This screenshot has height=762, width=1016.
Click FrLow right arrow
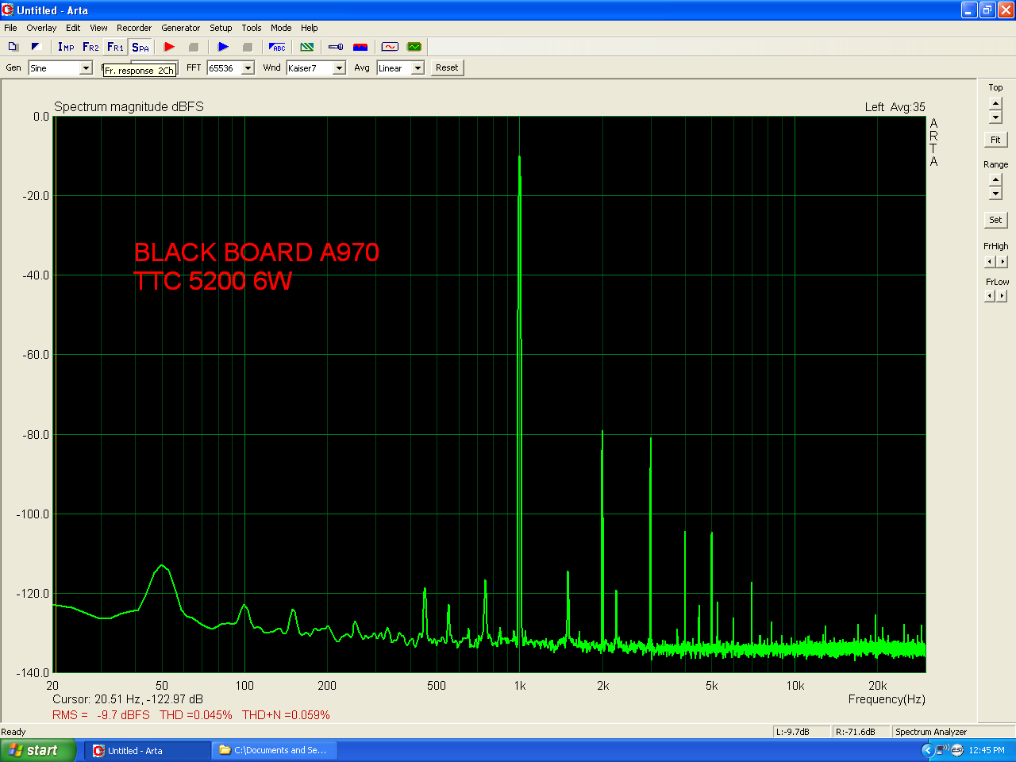coord(1003,296)
